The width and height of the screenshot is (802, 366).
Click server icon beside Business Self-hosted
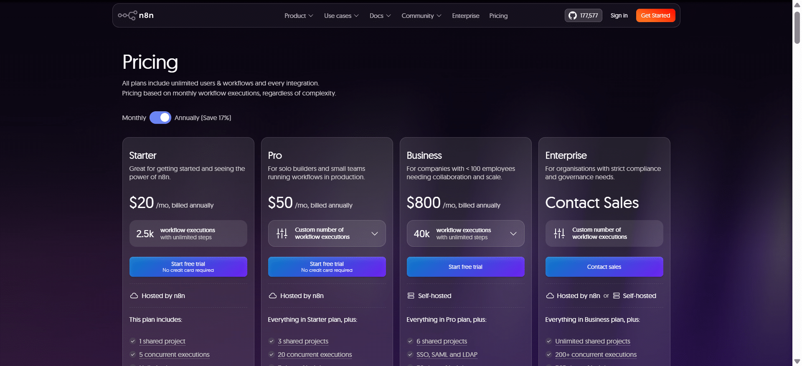click(x=411, y=296)
